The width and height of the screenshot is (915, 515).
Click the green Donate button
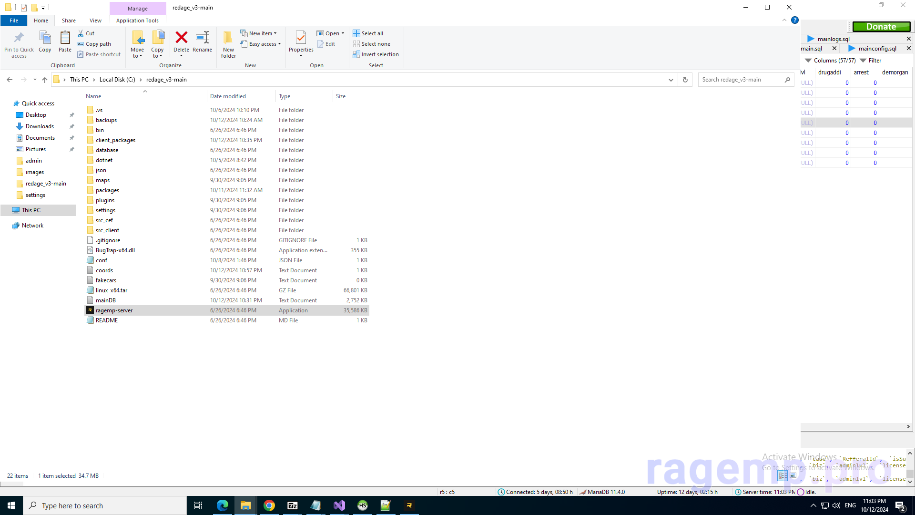click(881, 27)
